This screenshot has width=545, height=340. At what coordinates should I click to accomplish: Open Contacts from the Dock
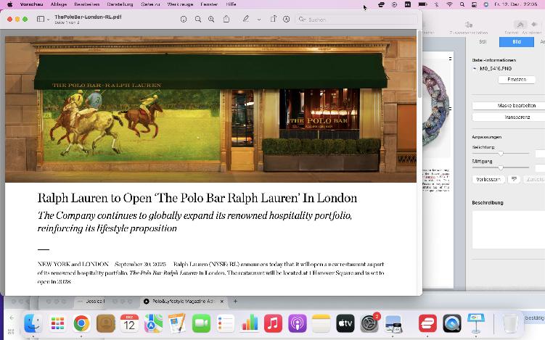click(x=106, y=323)
